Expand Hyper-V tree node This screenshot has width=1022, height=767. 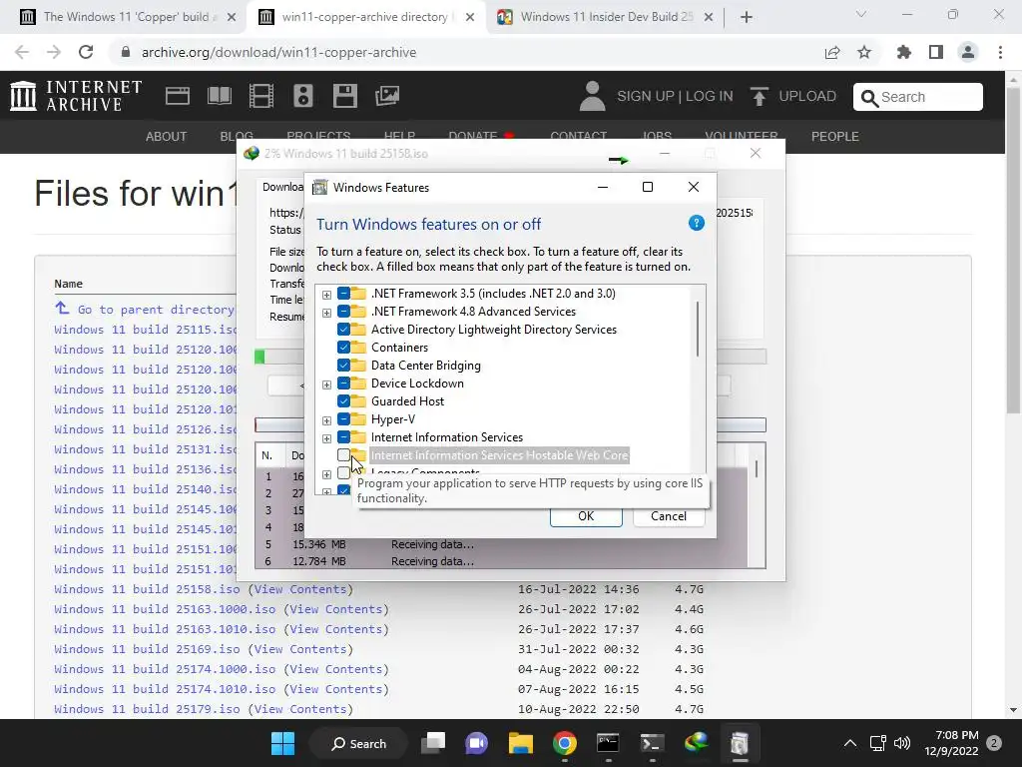click(326, 420)
